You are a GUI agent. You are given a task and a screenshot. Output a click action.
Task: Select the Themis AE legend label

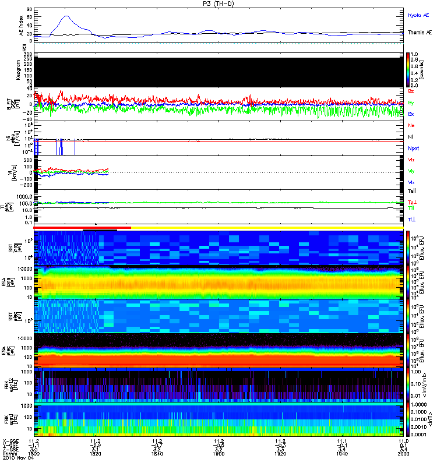pyautogui.click(x=420, y=33)
